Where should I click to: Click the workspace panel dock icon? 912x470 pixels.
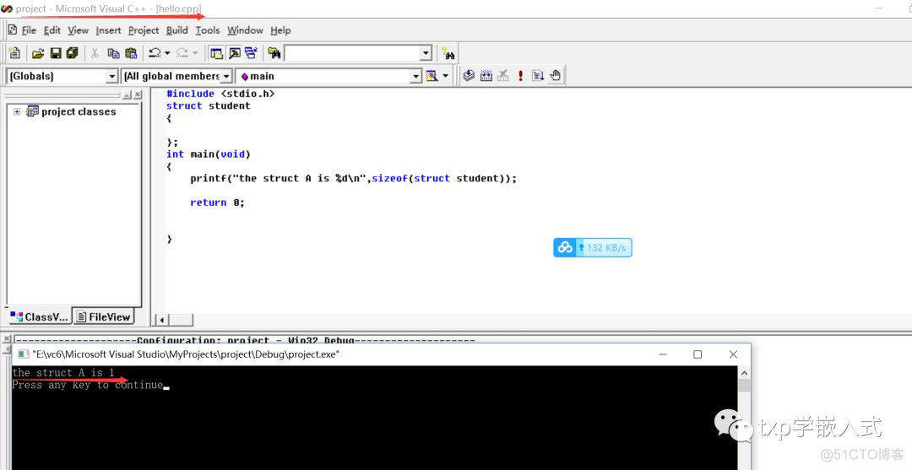[128, 95]
